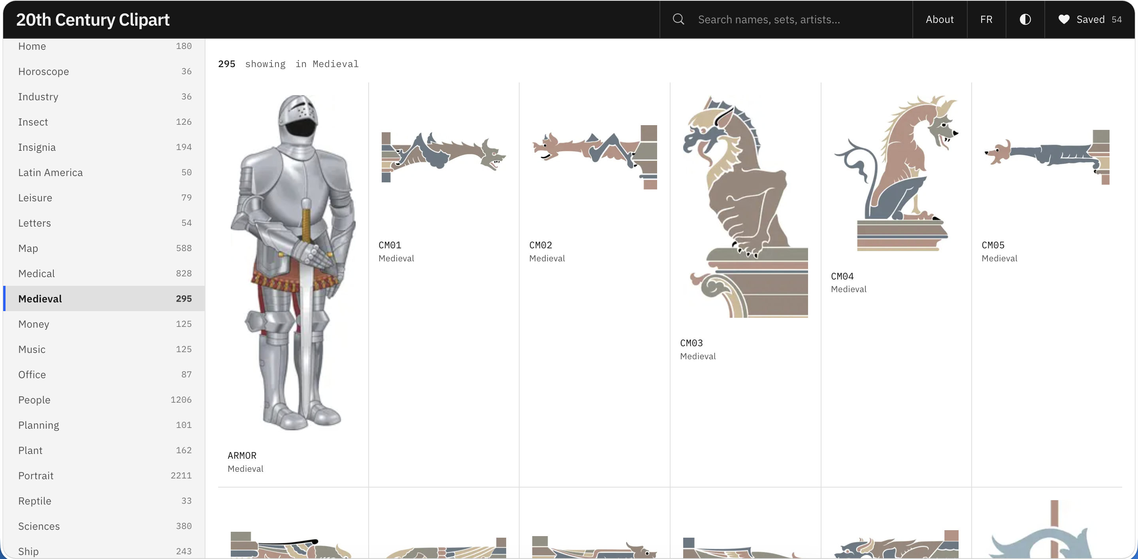Open the ARMOR knight clipart thumbnail
Viewport: 1138px width, 559px height.
(293, 262)
